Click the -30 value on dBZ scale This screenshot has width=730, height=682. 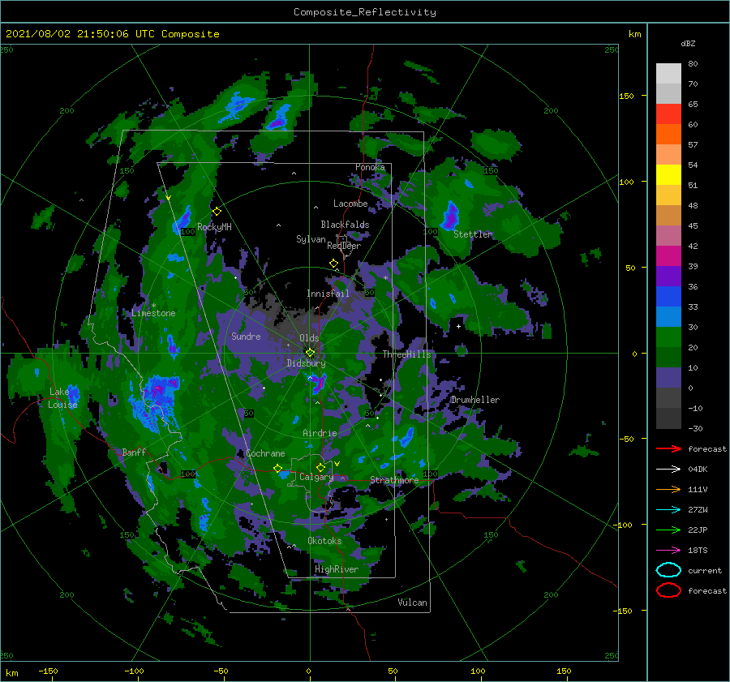point(696,428)
